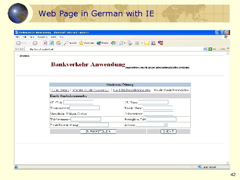Viewport: 240px width, 180px height.
Task: Click the Bankverkehr Anwendung heading text
Action: click(x=88, y=64)
